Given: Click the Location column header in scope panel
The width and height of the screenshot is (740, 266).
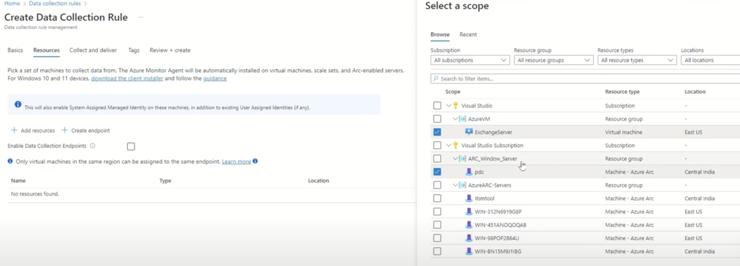Looking at the screenshot, I should [x=695, y=92].
